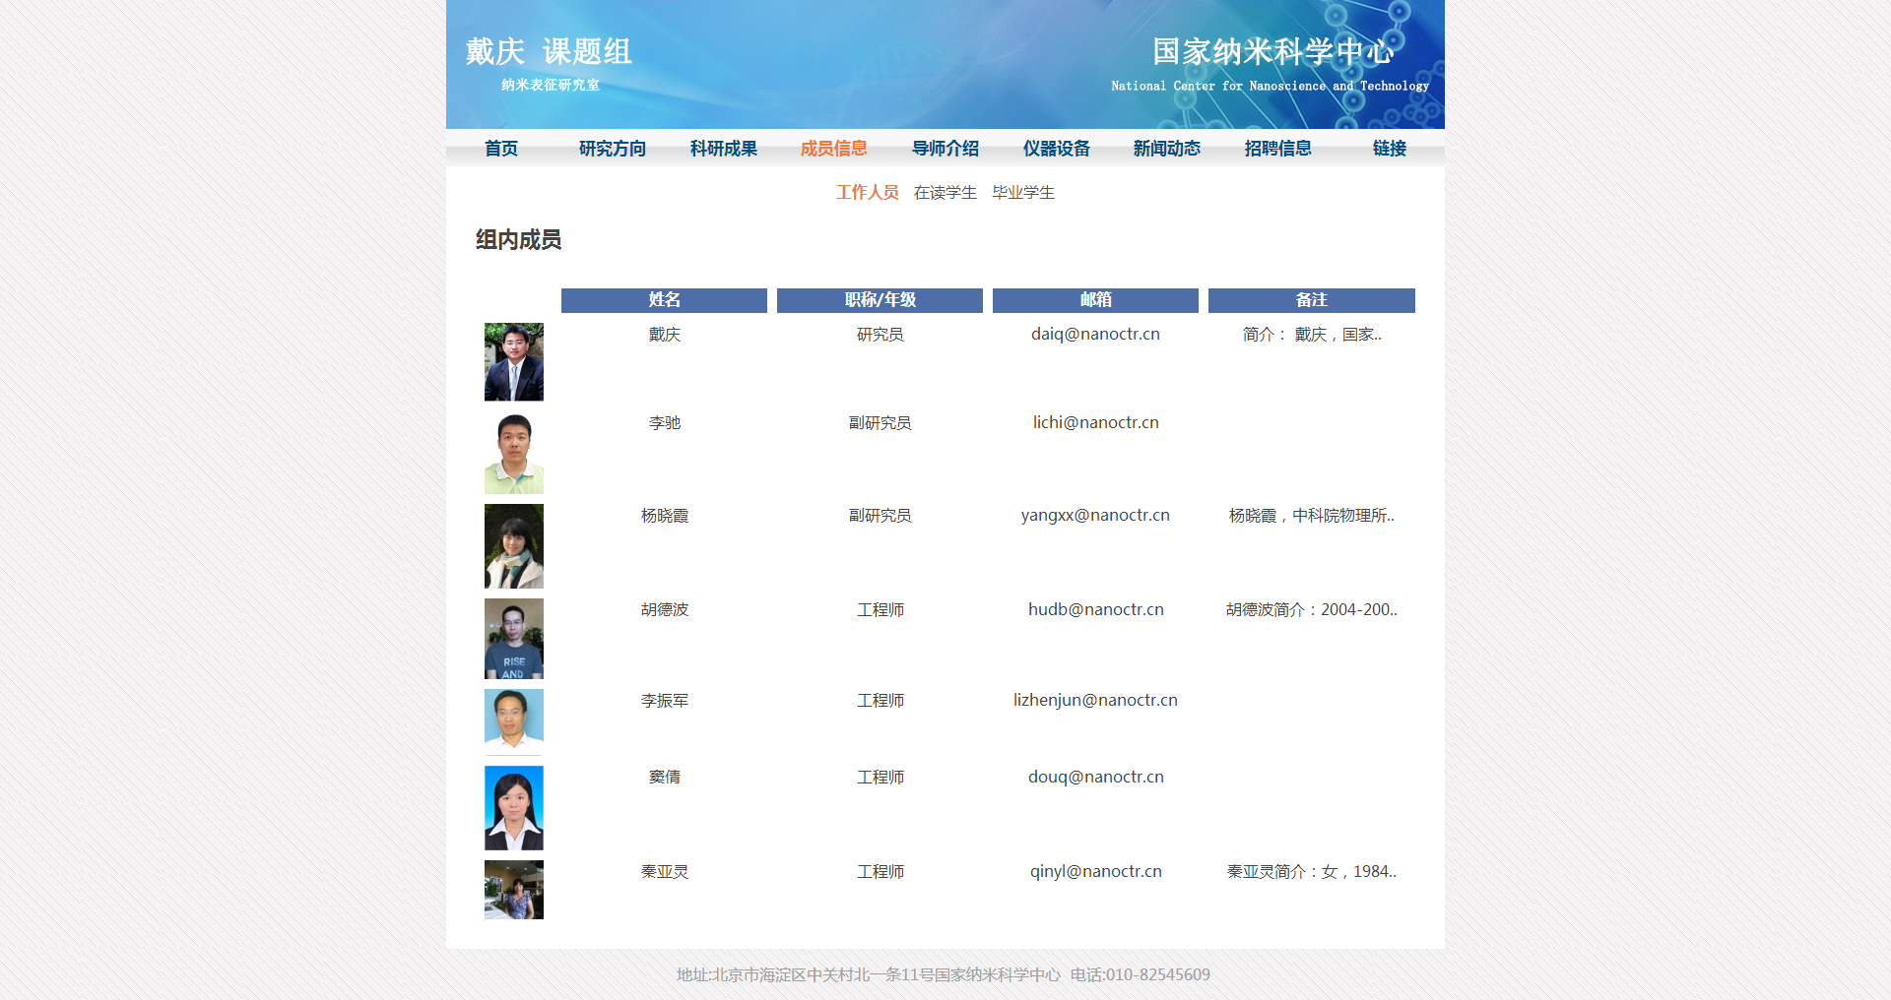
Task: Click 研究员 title for 戴庆
Action: [880, 335]
